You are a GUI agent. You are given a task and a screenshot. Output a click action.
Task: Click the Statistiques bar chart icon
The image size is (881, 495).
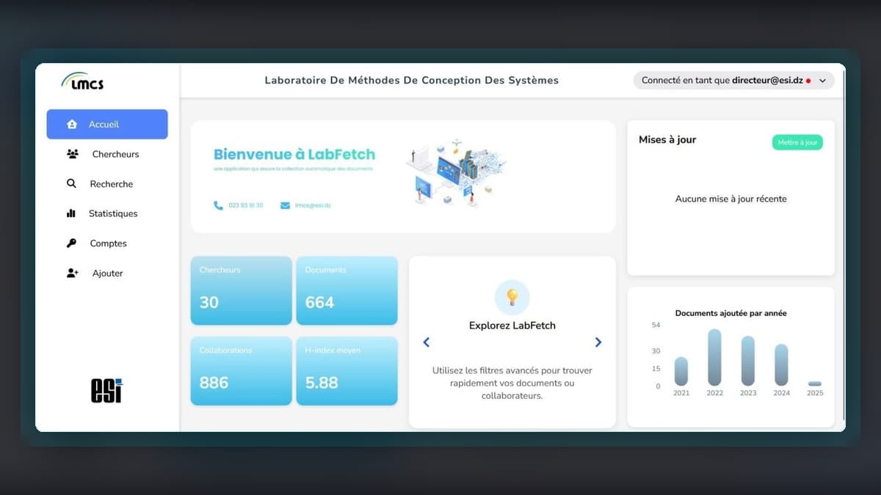click(71, 213)
